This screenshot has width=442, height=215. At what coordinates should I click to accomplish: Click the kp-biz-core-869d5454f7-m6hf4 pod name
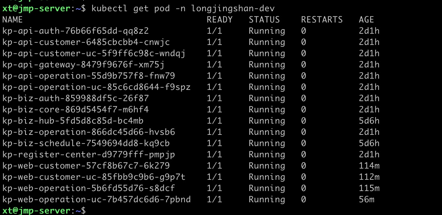[75, 110]
